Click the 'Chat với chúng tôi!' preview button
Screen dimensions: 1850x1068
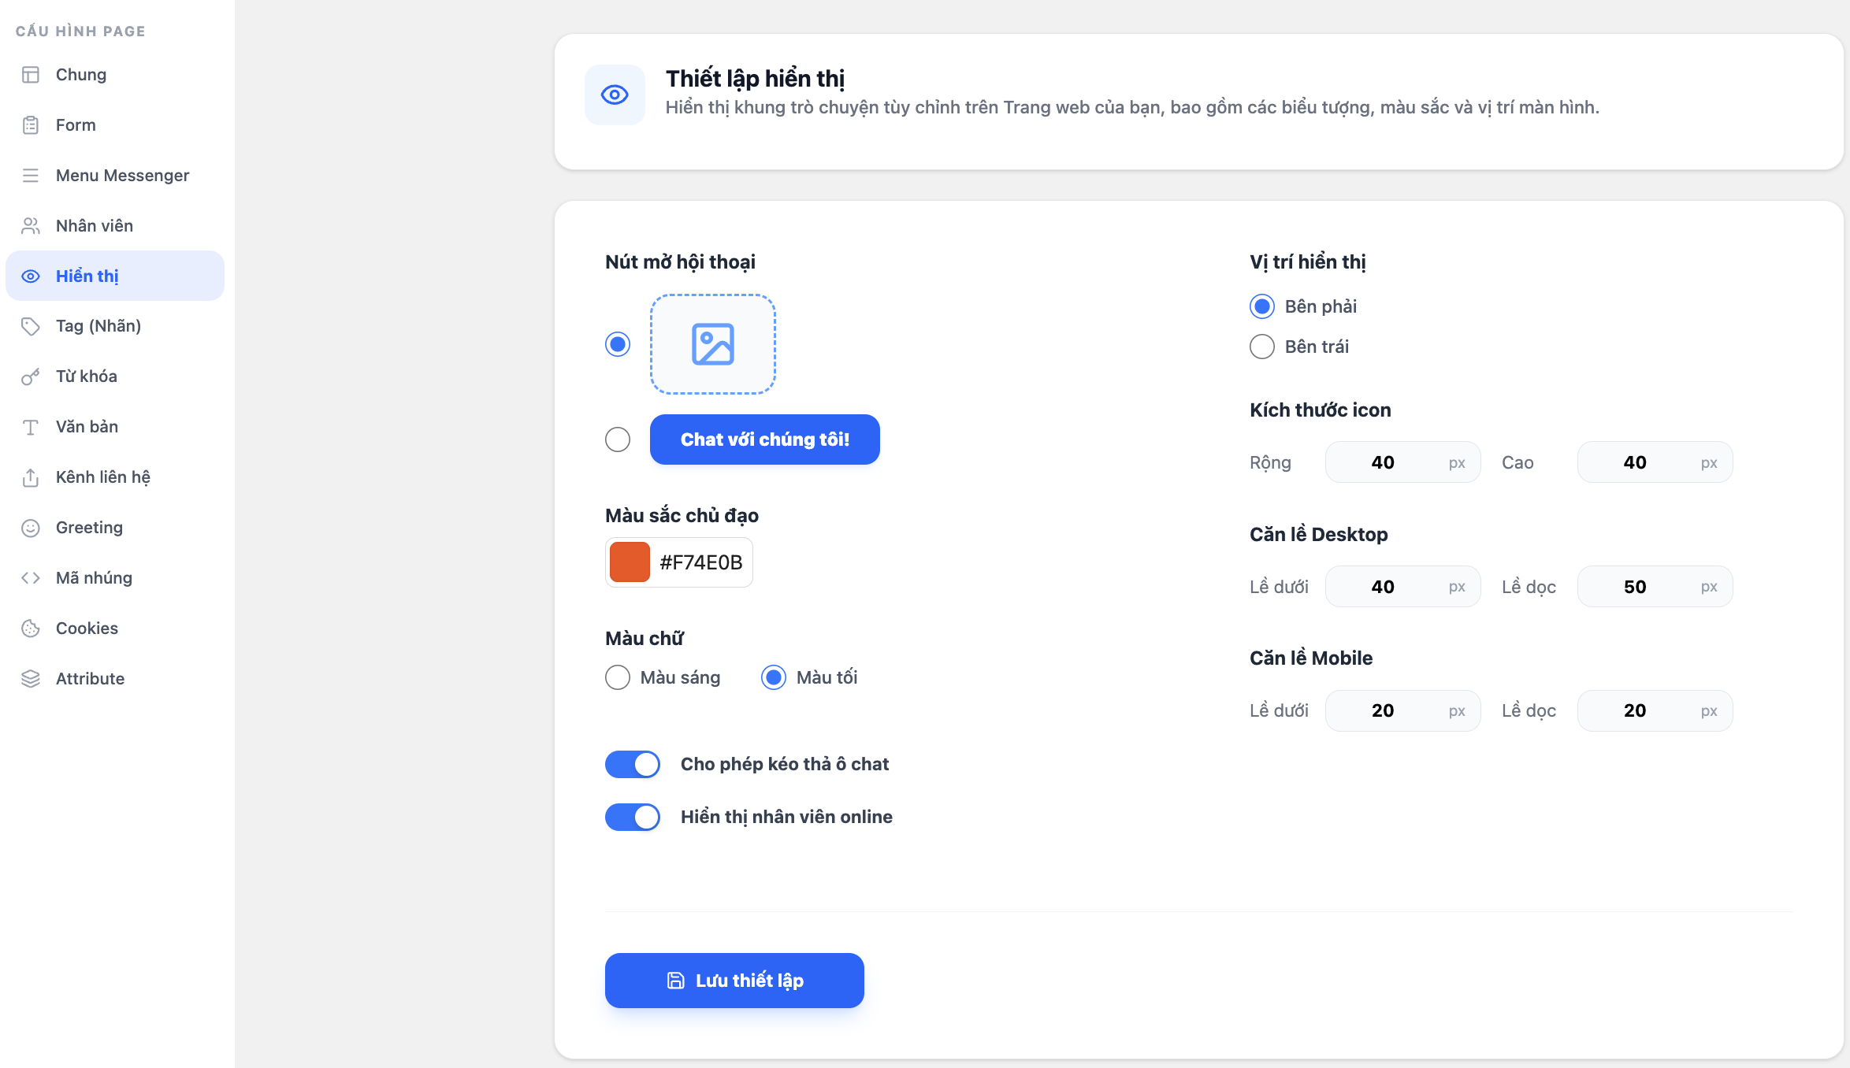(x=764, y=439)
